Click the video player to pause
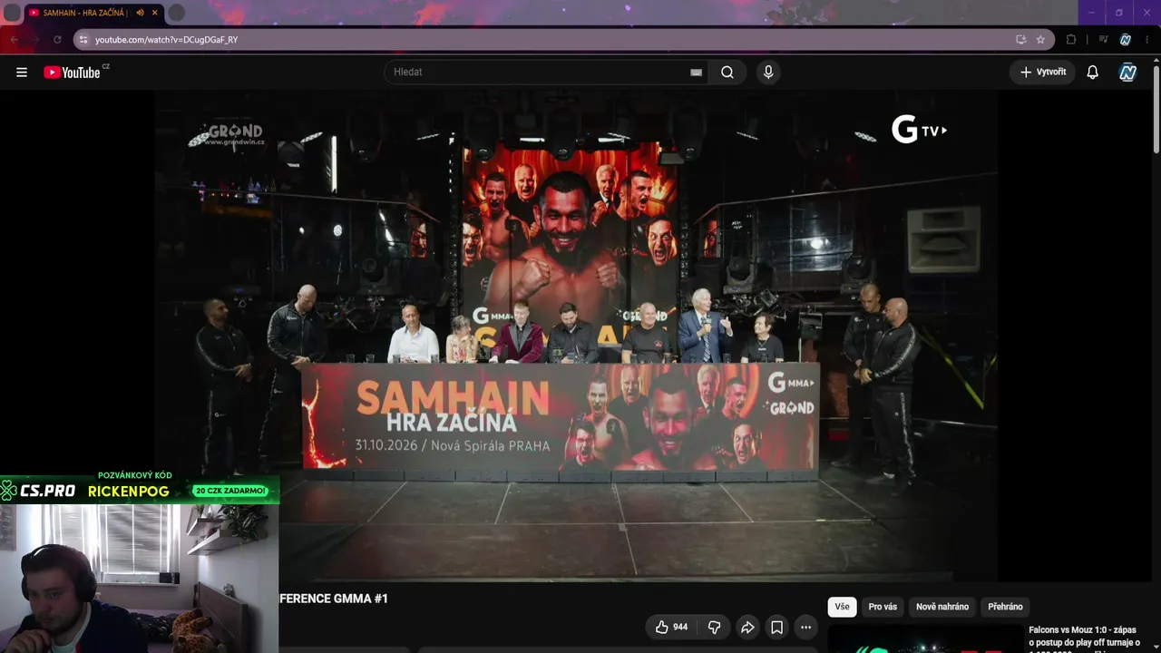This screenshot has height=653, width=1161. pyautogui.click(x=576, y=336)
